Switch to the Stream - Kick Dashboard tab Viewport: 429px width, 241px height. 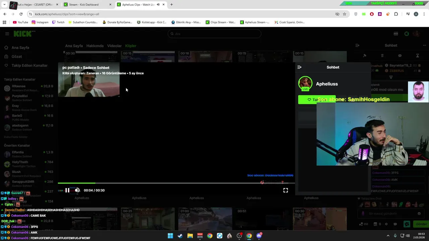[88, 5]
